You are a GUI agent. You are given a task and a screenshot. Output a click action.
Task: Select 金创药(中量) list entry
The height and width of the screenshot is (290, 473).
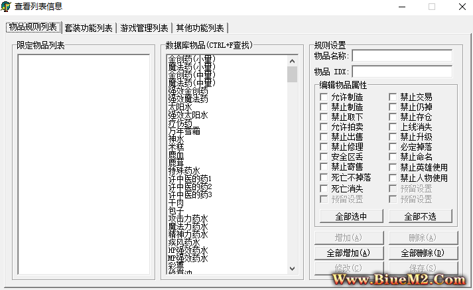click(x=192, y=75)
